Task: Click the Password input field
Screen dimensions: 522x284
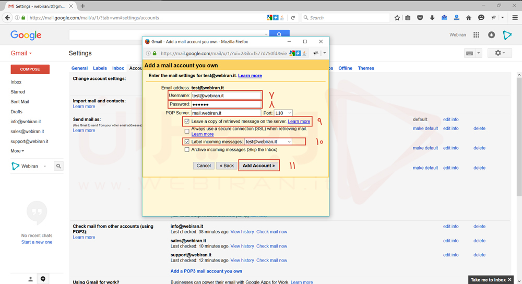Action: (226, 104)
